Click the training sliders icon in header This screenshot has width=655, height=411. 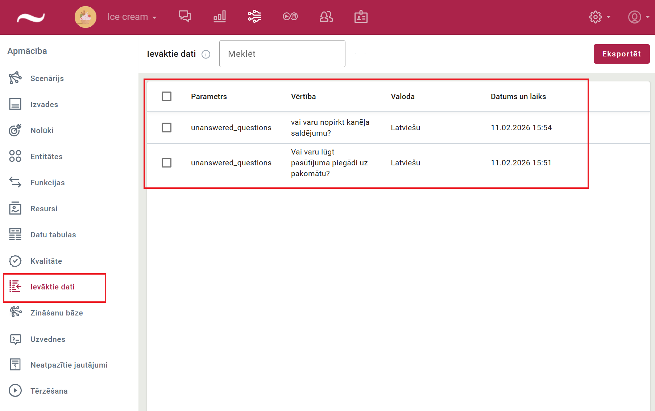(254, 17)
